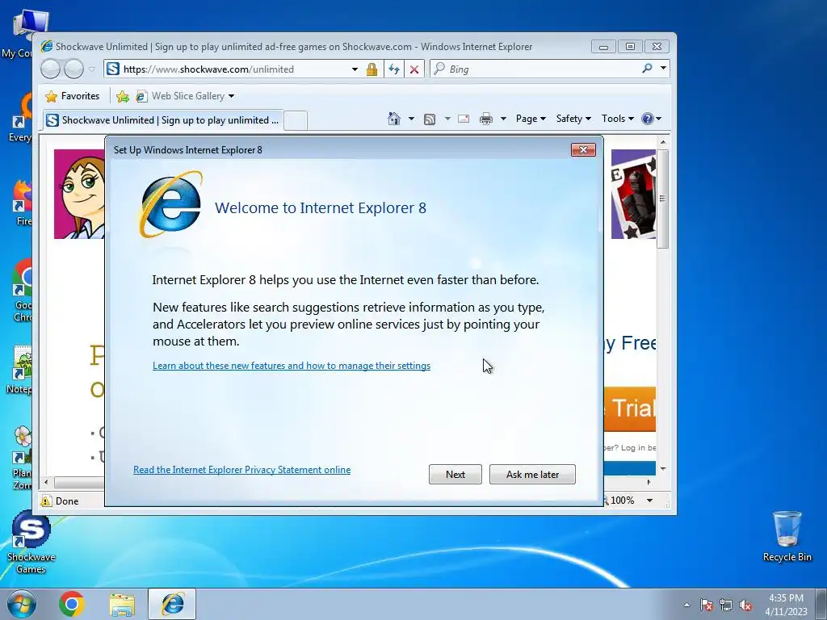This screenshot has width=827, height=620.
Task: Choose Ask me later button
Action: pos(532,474)
